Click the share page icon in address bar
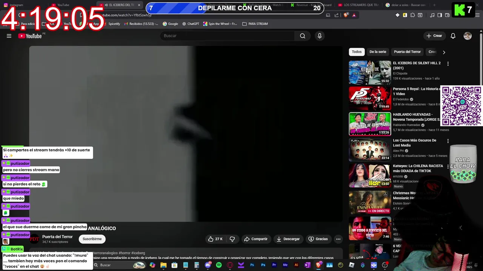 click(x=337, y=15)
